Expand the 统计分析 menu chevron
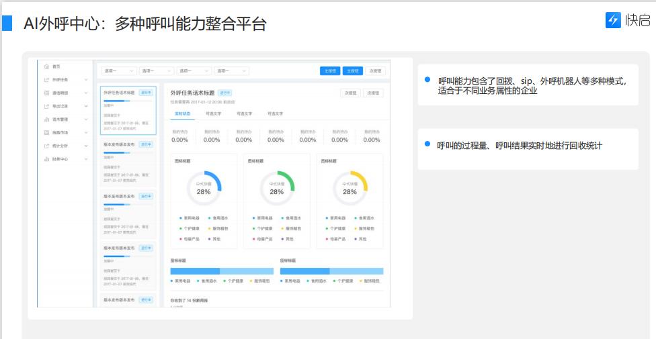The height and width of the screenshot is (339, 656). (86, 146)
